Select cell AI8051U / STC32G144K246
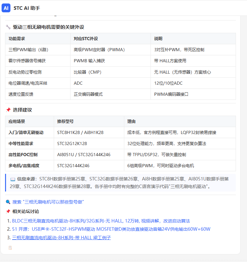 click(x=89, y=155)
